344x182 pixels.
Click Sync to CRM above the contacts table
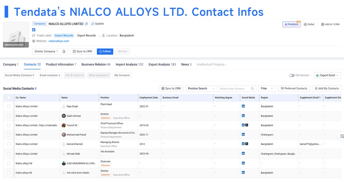[x=171, y=89]
